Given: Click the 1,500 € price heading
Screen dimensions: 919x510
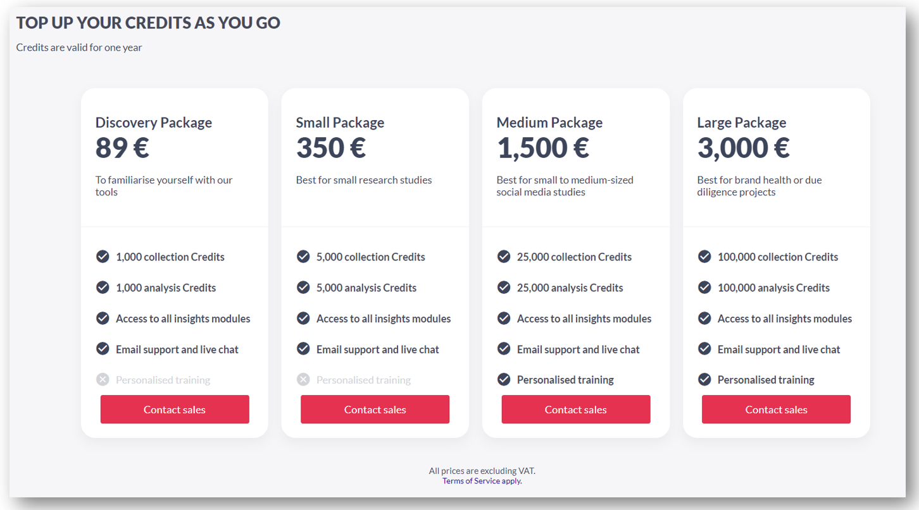Looking at the screenshot, I should [543, 148].
